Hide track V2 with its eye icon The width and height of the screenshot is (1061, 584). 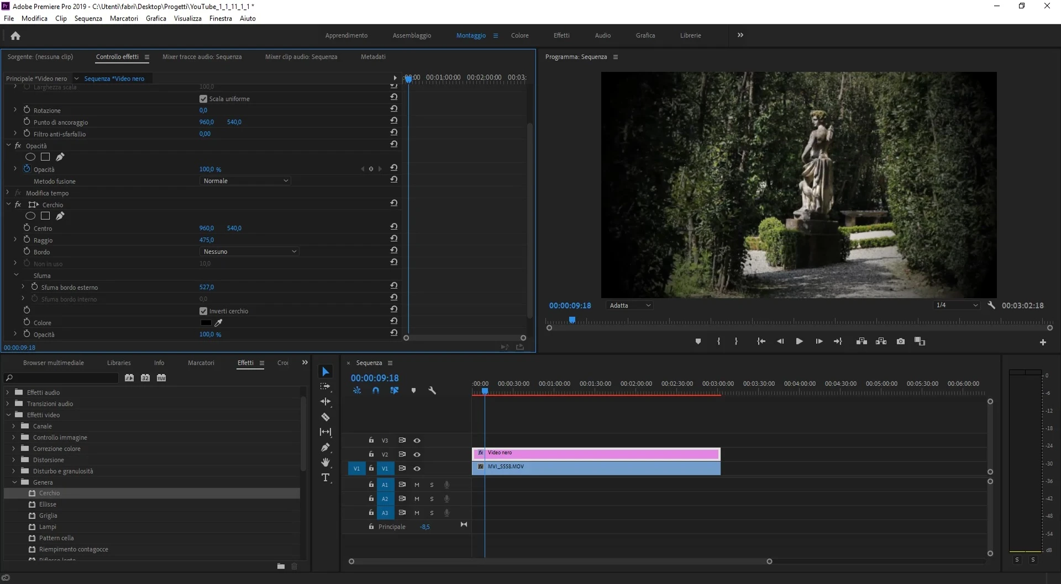[417, 455]
